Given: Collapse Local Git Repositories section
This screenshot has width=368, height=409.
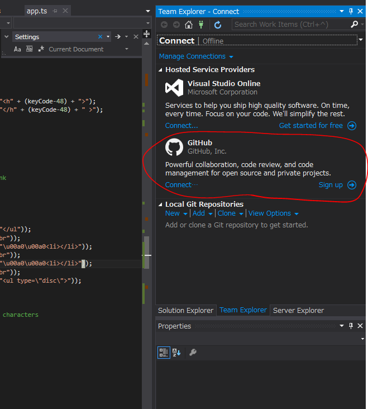Looking at the screenshot, I should tap(160, 204).
